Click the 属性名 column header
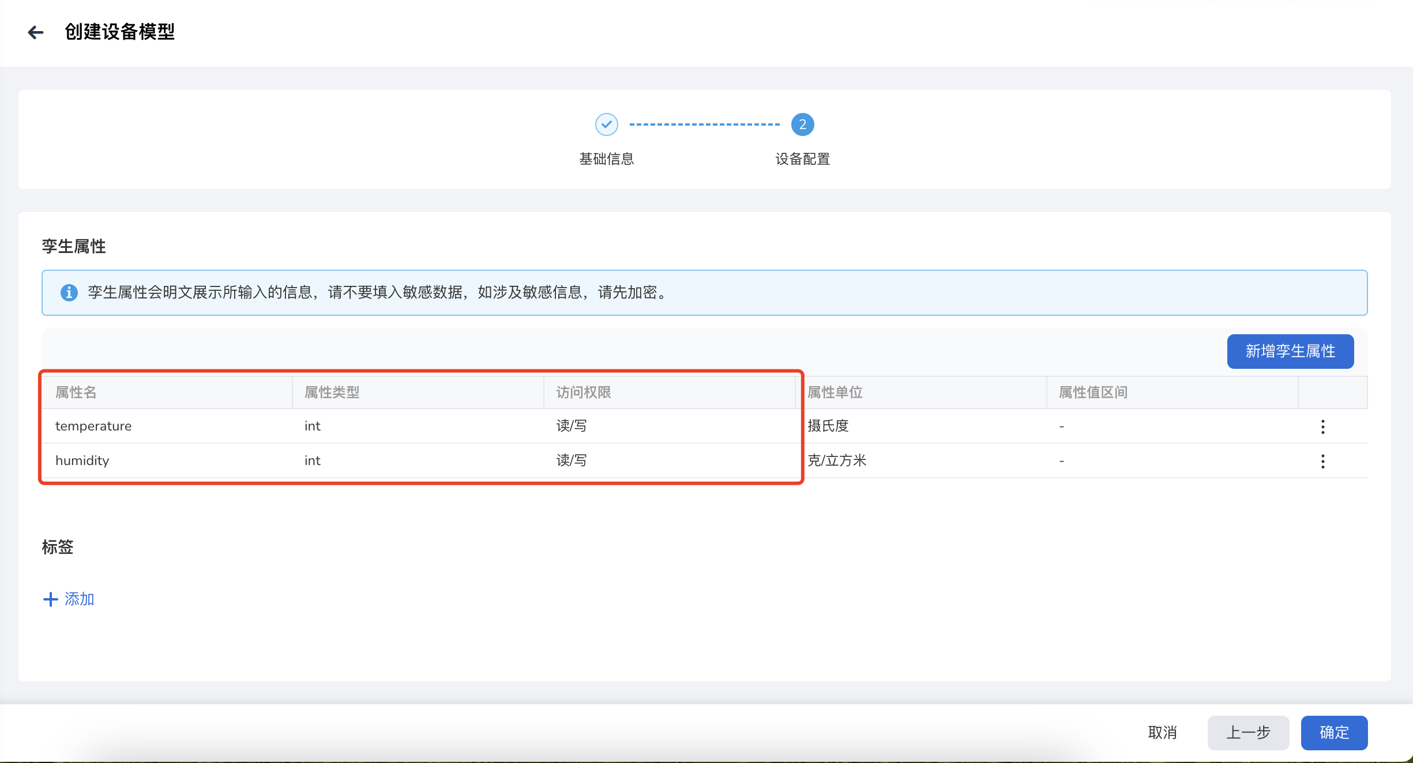The width and height of the screenshot is (1413, 763). [x=76, y=392]
